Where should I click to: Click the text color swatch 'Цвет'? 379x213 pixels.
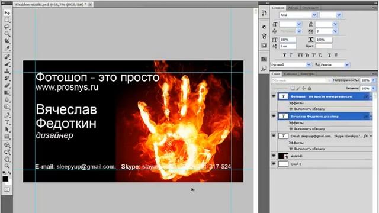point(324,46)
